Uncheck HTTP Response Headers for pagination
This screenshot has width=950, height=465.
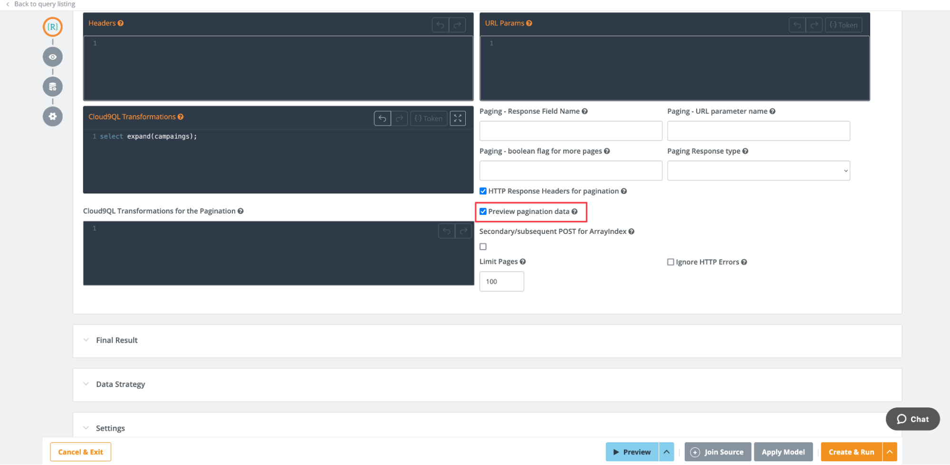[x=483, y=191]
